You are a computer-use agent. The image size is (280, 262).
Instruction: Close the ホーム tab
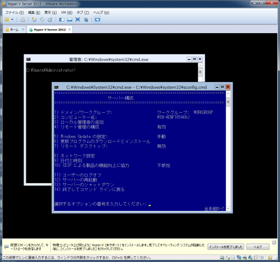(x=23, y=29)
